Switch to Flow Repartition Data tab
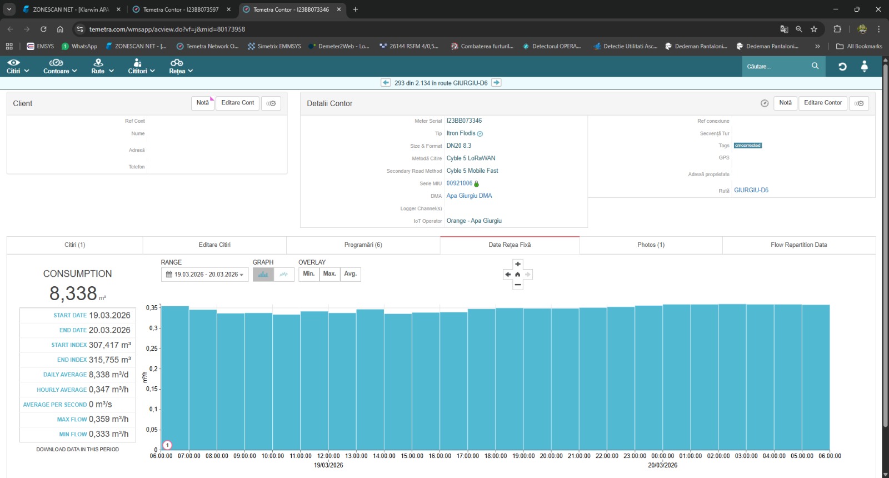This screenshot has width=889, height=478. [798, 245]
